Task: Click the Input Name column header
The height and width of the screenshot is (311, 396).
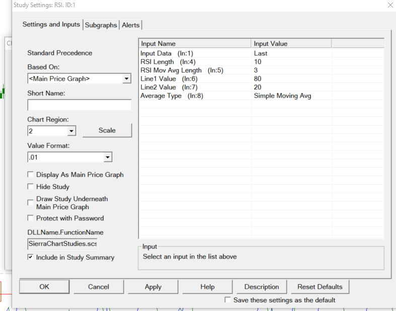Action: pos(195,43)
